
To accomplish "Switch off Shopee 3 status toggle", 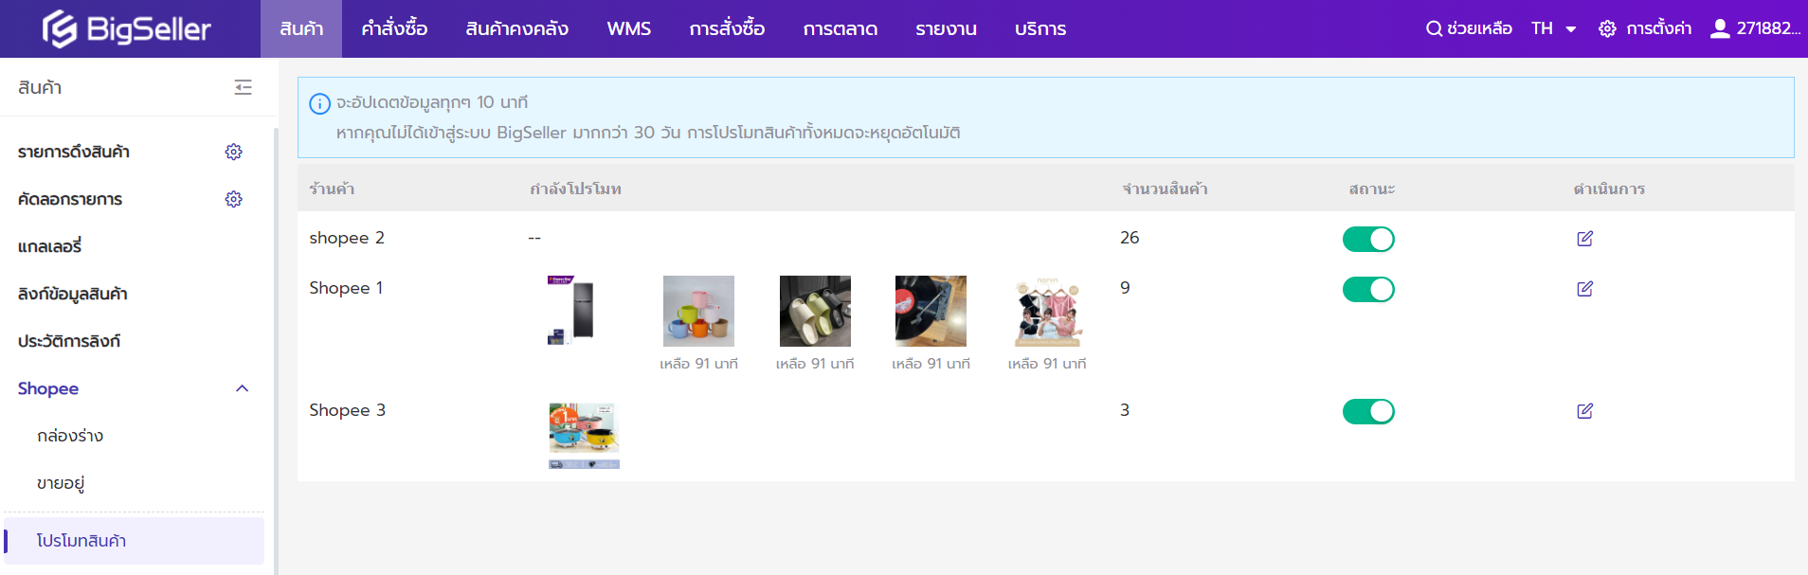I will [x=1367, y=411].
